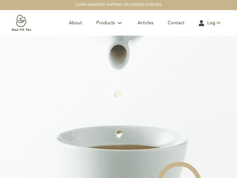This screenshot has width=237, height=178.
Task: Click the 'Mua Yik Tea' brand name text
Action: 21,30
